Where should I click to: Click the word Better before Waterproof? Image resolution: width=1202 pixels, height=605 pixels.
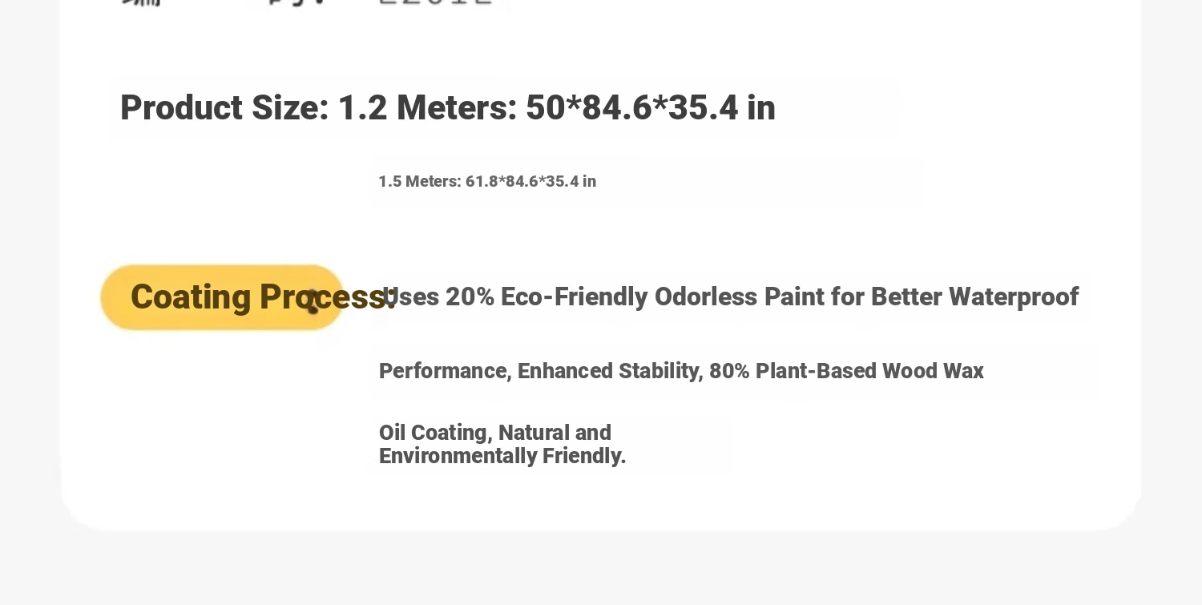coord(906,296)
